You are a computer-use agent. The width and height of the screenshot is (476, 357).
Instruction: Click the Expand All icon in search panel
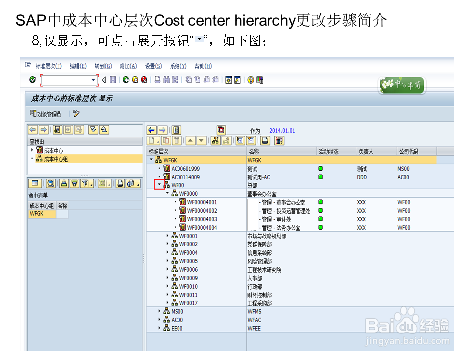tap(93, 130)
